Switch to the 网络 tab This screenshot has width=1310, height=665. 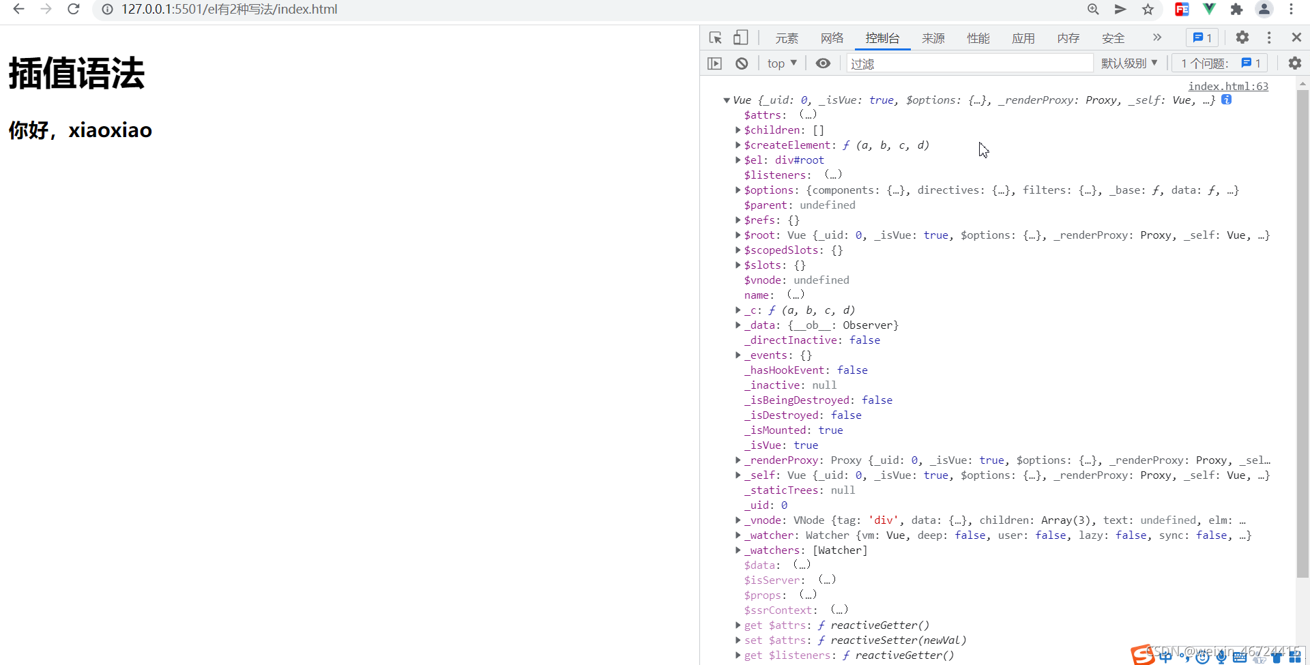832,38
